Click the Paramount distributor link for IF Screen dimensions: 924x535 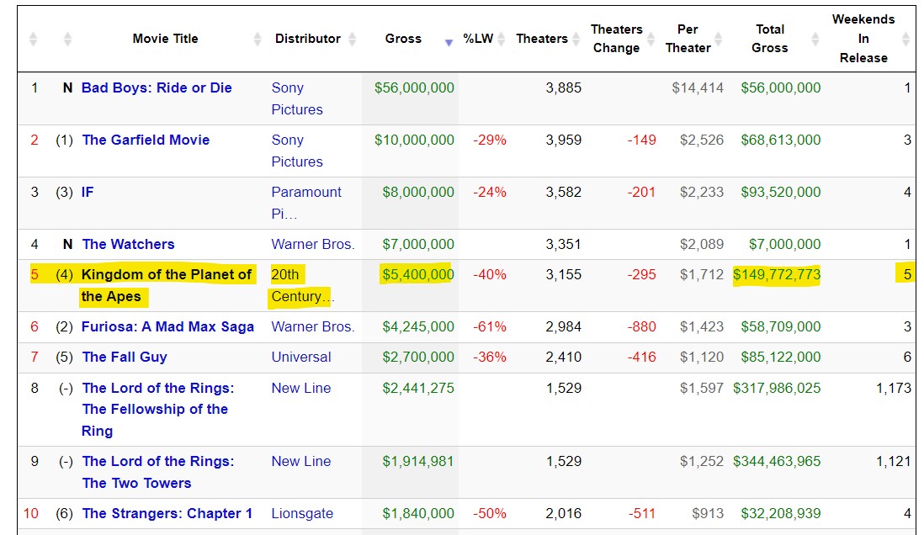(305, 192)
